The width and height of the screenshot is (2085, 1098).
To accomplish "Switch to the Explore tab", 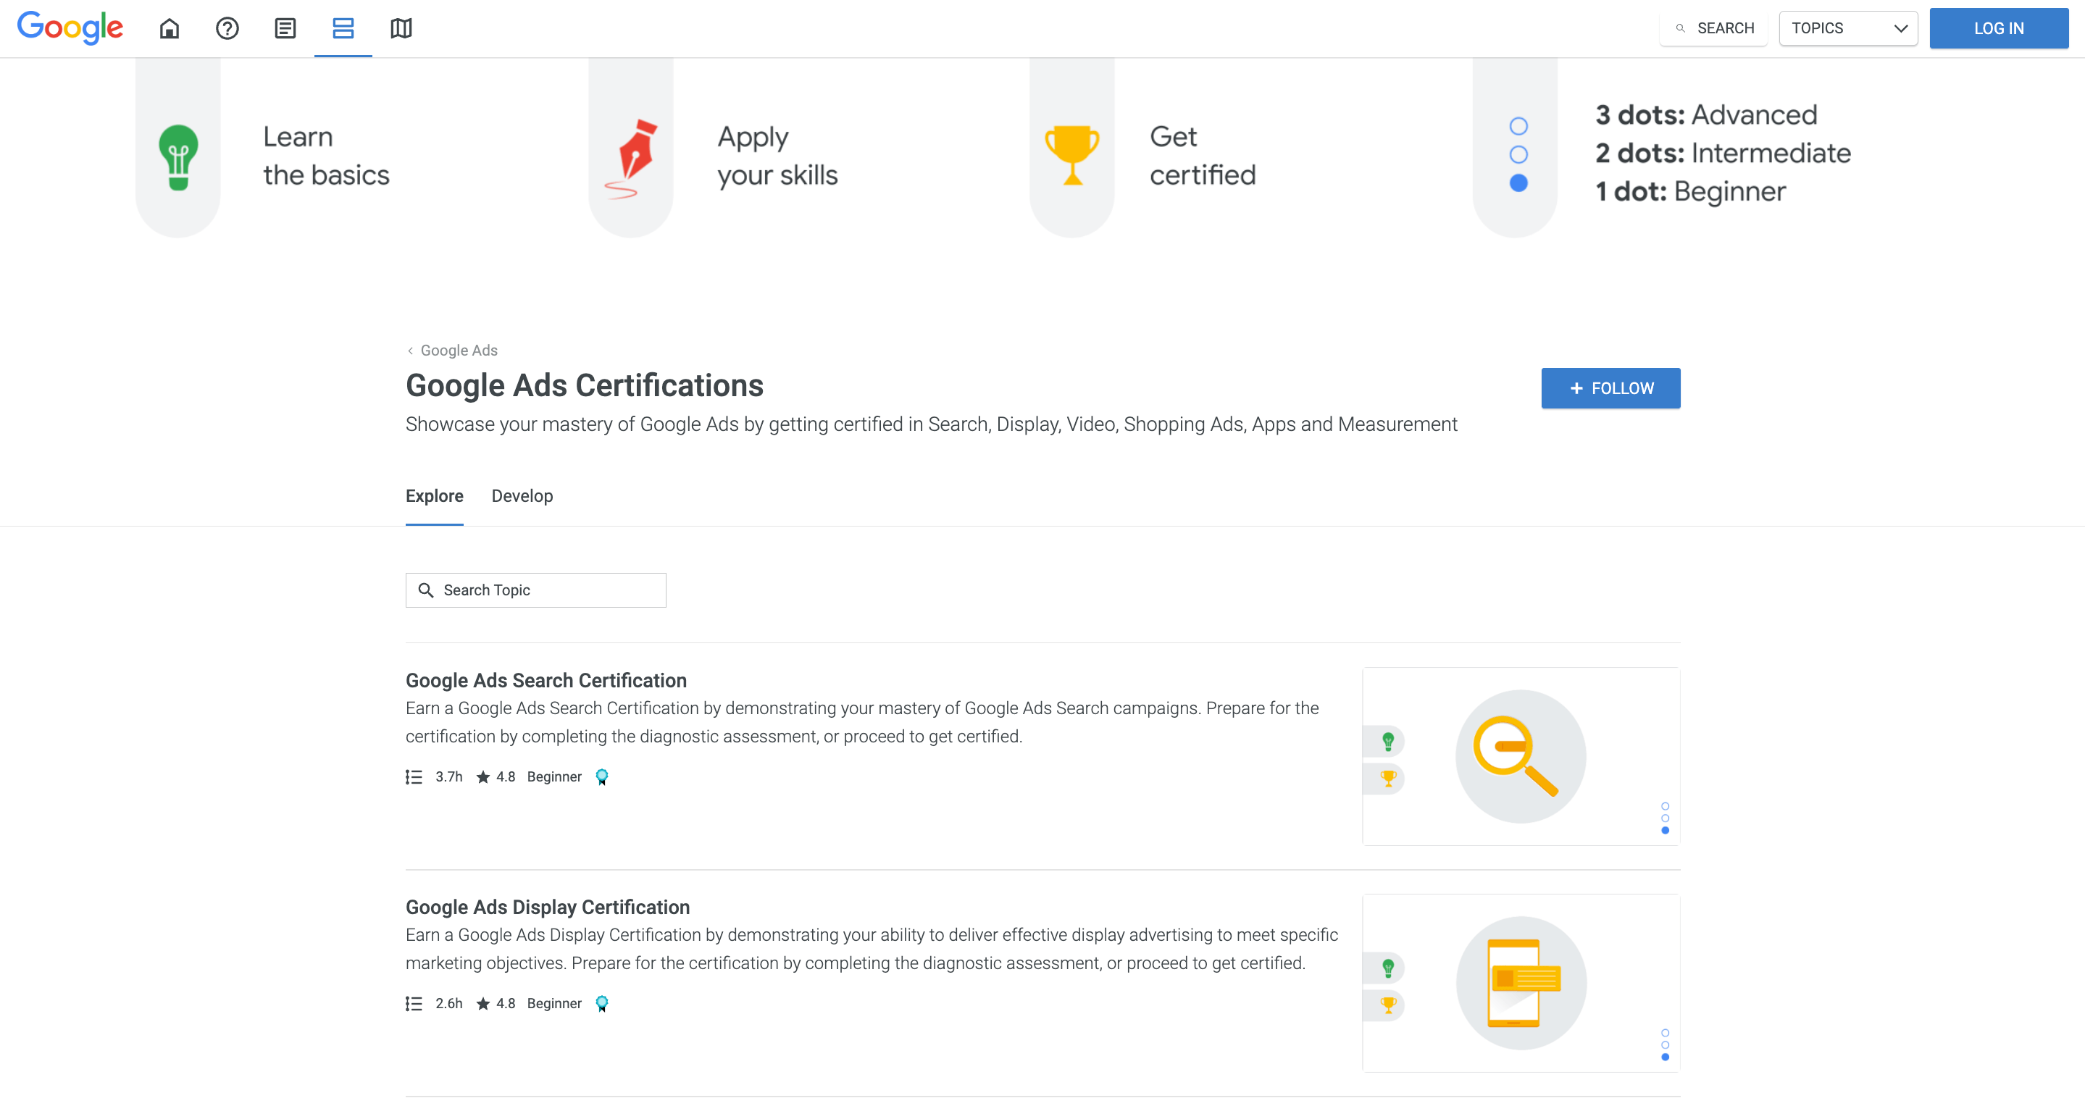I will coord(435,496).
